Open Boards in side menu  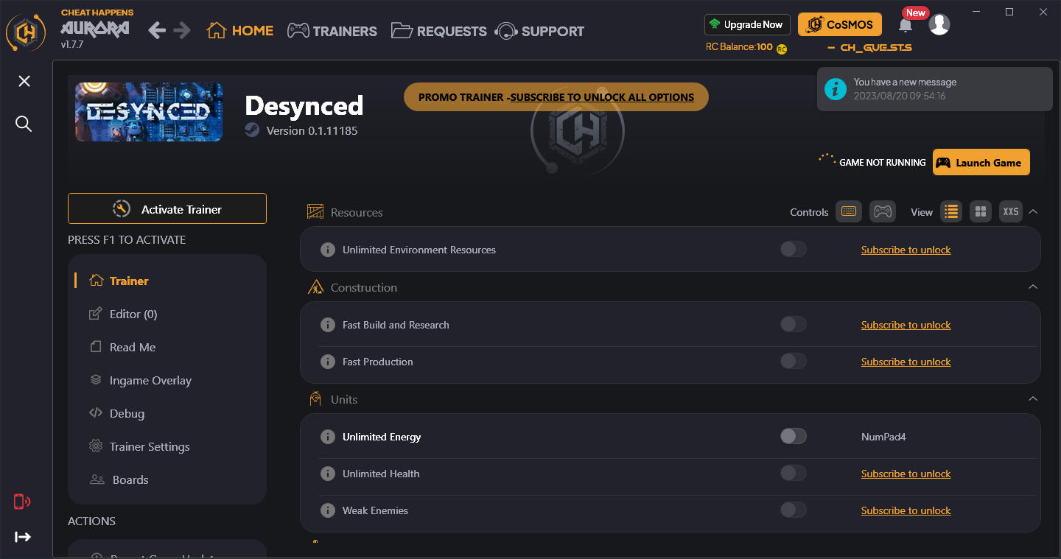119,479
